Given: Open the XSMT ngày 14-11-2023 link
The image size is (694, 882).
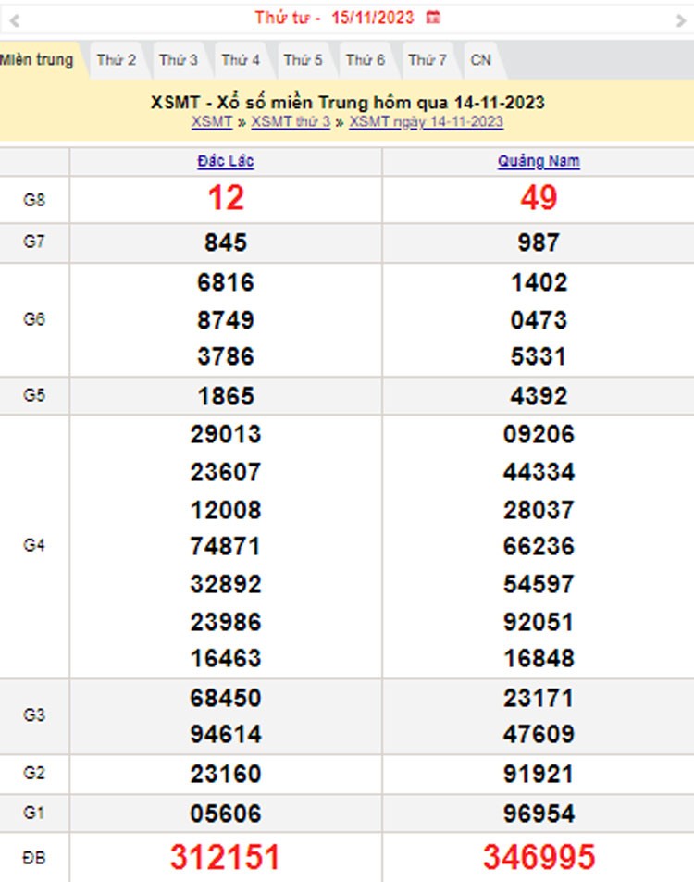Looking at the screenshot, I should click(x=426, y=121).
